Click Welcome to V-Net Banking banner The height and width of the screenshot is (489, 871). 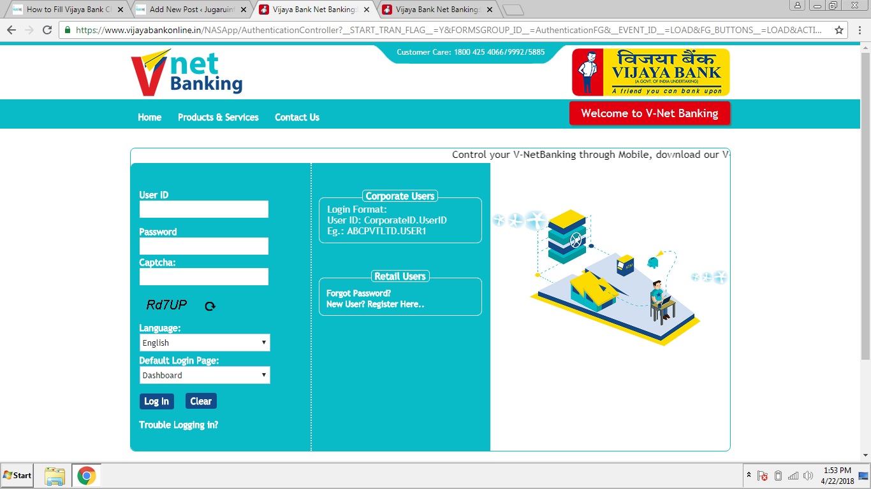pos(650,113)
